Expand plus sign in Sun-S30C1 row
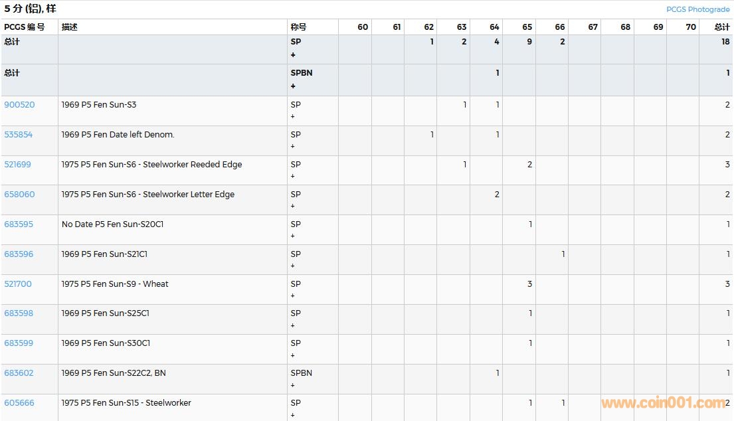The image size is (734, 421). (293, 355)
